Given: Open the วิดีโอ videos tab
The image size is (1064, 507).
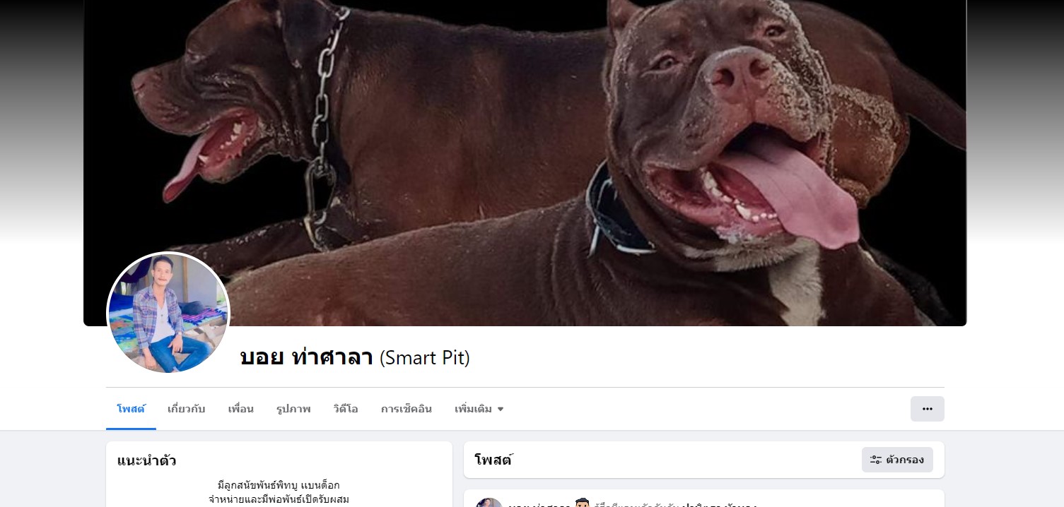Looking at the screenshot, I should (346, 409).
